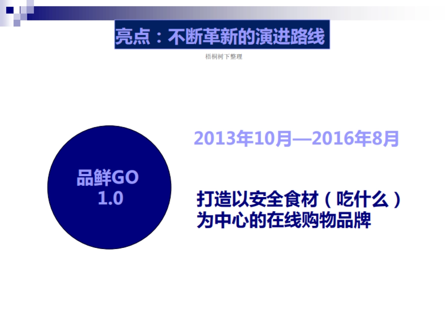The height and width of the screenshot is (336, 448).
Task: Click the dark blue square in top-left corner
Action: click(10, 10)
